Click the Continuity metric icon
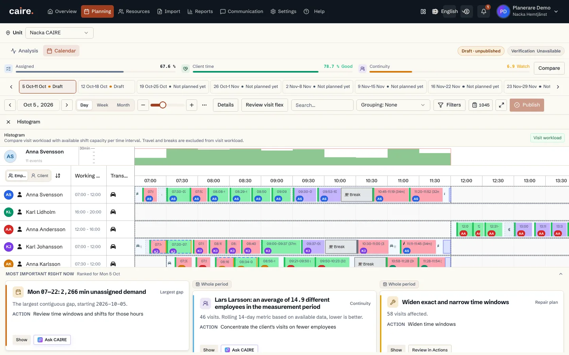This screenshot has height=355, width=569. (x=362, y=68)
